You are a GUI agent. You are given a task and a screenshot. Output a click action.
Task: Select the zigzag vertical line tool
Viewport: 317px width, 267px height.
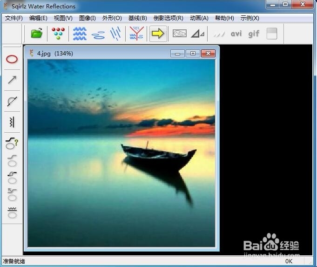click(12, 122)
